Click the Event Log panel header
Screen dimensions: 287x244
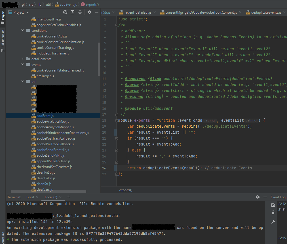coord(278,197)
